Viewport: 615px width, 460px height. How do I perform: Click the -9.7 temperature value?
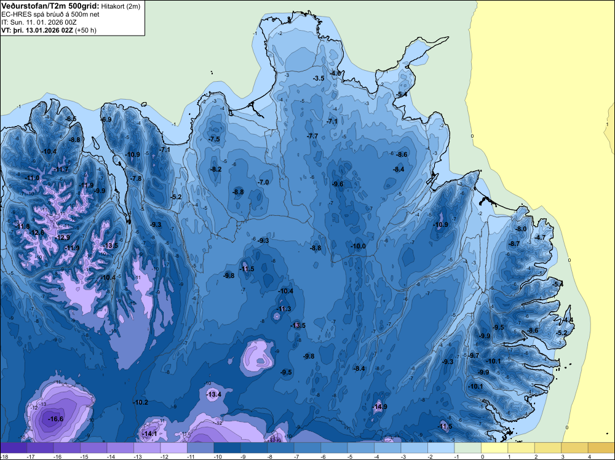coord(474,355)
